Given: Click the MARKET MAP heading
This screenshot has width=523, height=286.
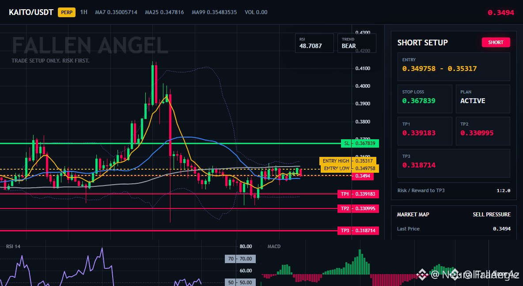Looking at the screenshot, I should (413, 215).
